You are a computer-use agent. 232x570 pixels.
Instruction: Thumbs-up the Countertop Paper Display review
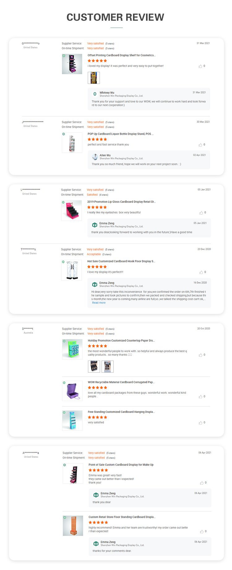[x=201, y=355]
